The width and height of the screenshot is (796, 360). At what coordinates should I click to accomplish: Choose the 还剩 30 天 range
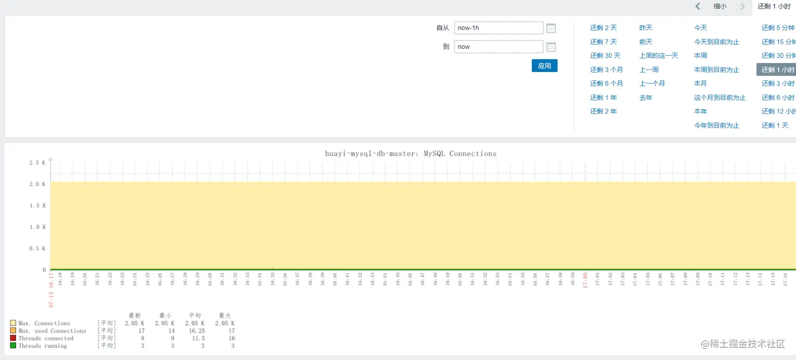(605, 56)
